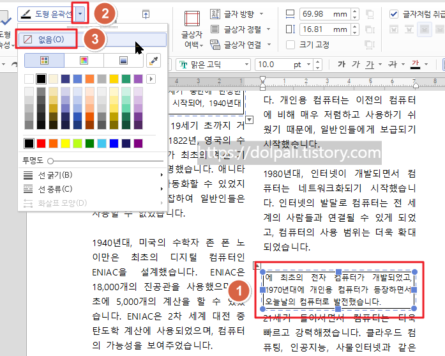Open the 10.0 pt font size dropdown

pyautogui.click(x=309, y=65)
